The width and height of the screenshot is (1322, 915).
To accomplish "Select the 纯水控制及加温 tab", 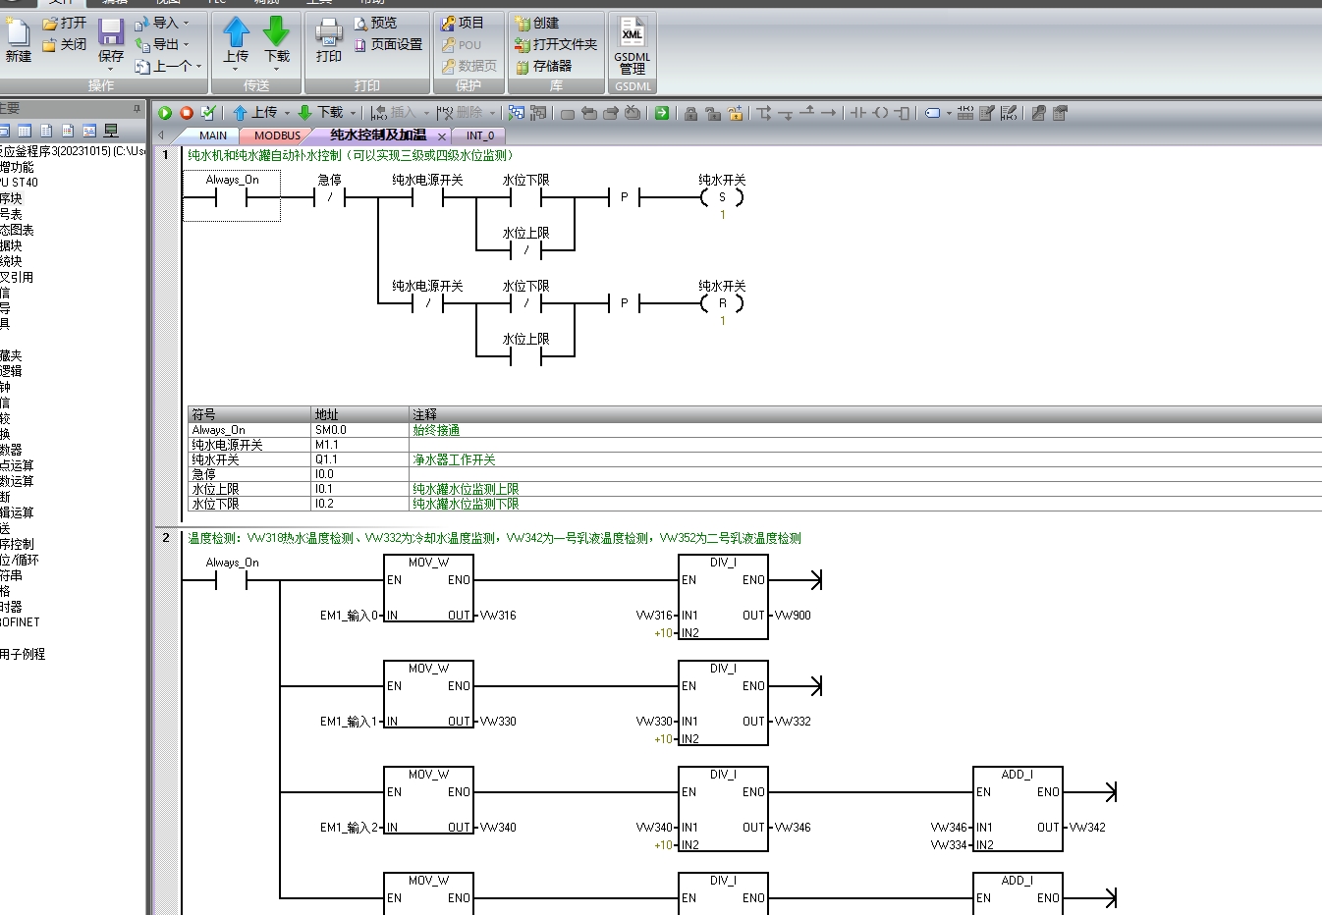I will click(379, 135).
